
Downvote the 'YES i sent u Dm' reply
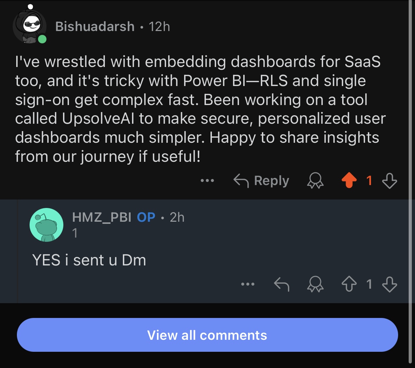389,284
